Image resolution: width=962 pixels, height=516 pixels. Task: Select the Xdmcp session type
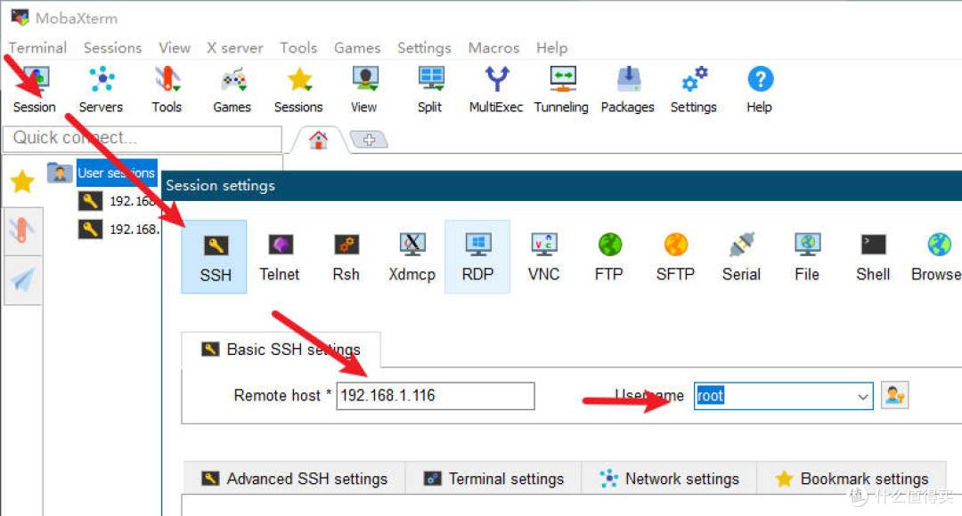click(x=412, y=257)
